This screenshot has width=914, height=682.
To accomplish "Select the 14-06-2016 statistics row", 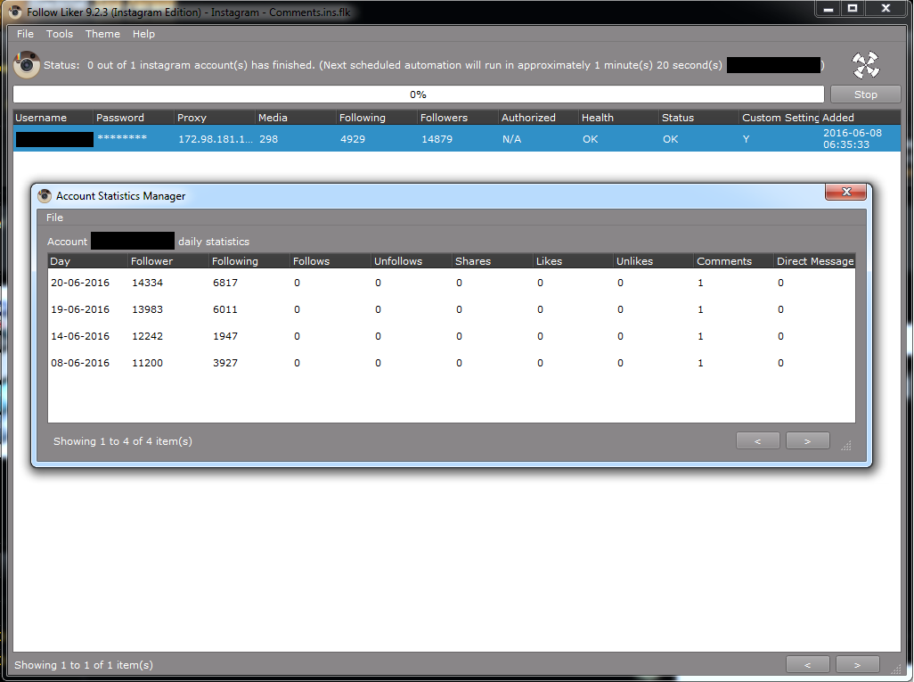I will [x=451, y=336].
